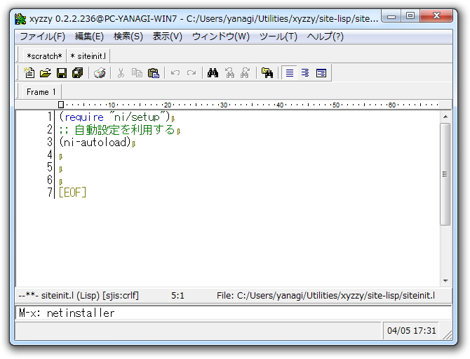
Task: Click the Find binoculars icon
Action: click(213, 73)
